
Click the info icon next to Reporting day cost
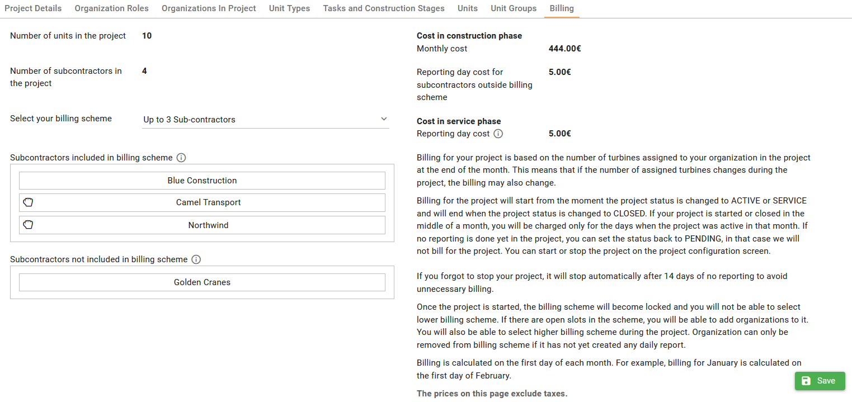[x=498, y=134]
